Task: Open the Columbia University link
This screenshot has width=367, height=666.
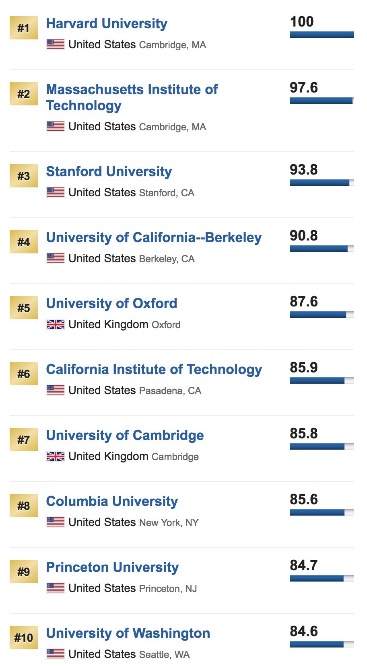Action: (112, 502)
